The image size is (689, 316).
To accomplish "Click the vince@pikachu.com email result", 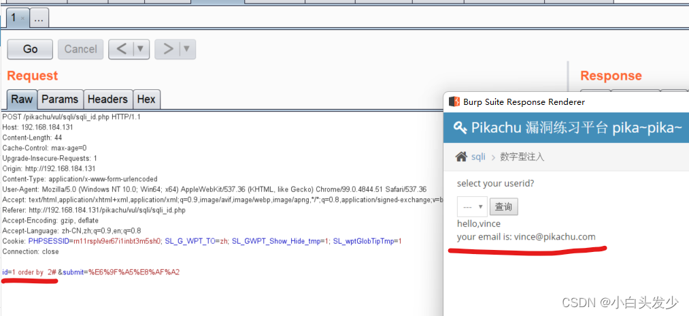I will click(555, 237).
